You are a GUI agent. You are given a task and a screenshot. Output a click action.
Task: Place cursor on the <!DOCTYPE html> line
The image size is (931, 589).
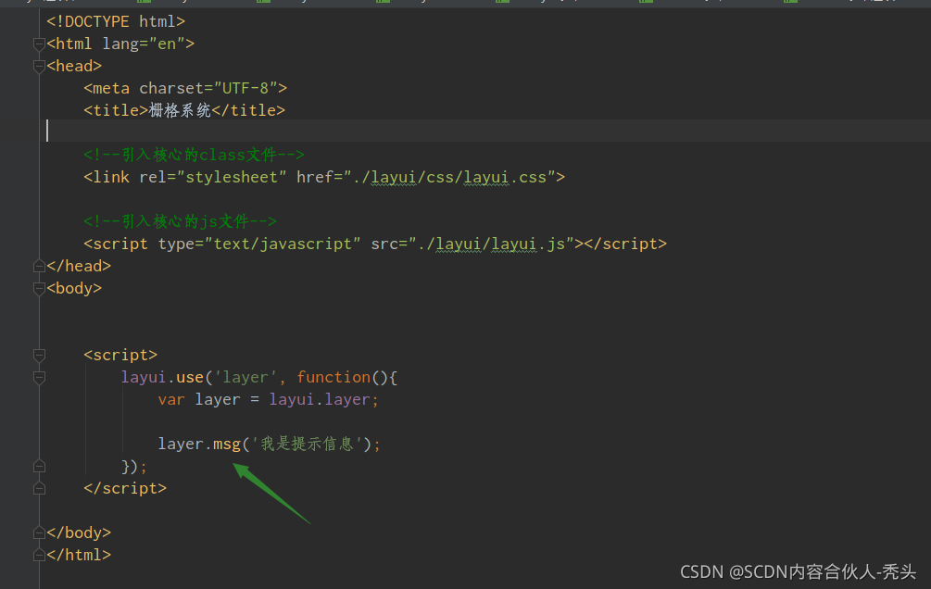(x=116, y=21)
